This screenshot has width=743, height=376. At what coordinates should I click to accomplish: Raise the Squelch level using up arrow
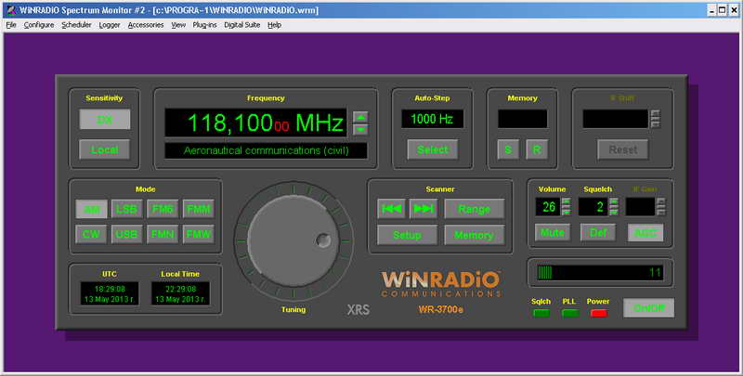pos(613,201)
